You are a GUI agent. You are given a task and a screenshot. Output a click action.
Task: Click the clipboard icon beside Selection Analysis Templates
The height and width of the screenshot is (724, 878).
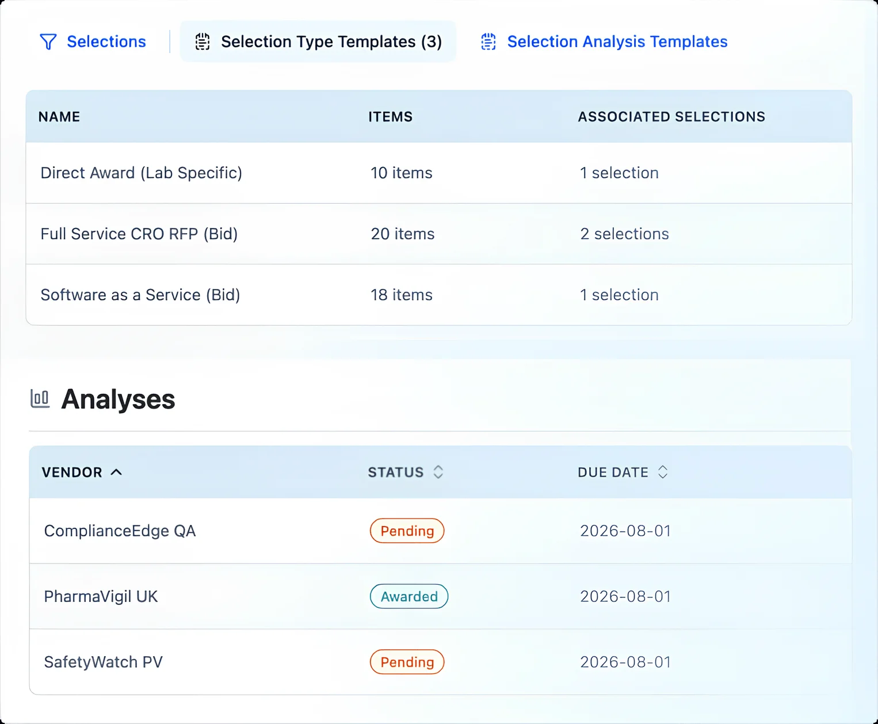coord(488,41)
